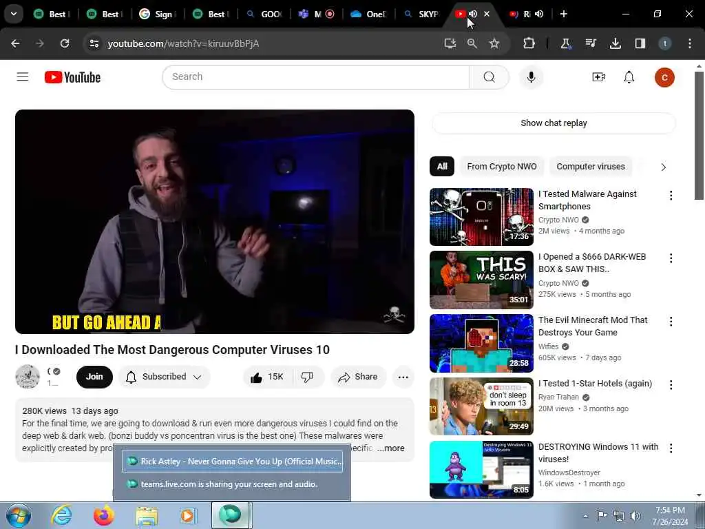Open the Chrome three-dot menu
Image resolution: width=705 pixels, height=529 pixels.
pyautogui.click(x=690, y=43)
